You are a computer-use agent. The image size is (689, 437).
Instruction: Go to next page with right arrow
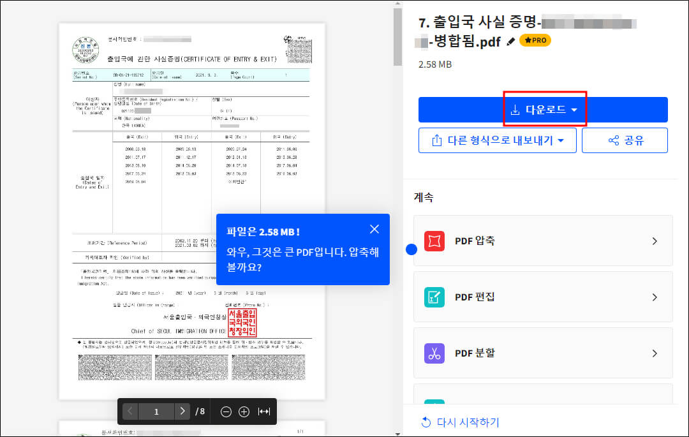pyautogui.click(x=183, y=411)
